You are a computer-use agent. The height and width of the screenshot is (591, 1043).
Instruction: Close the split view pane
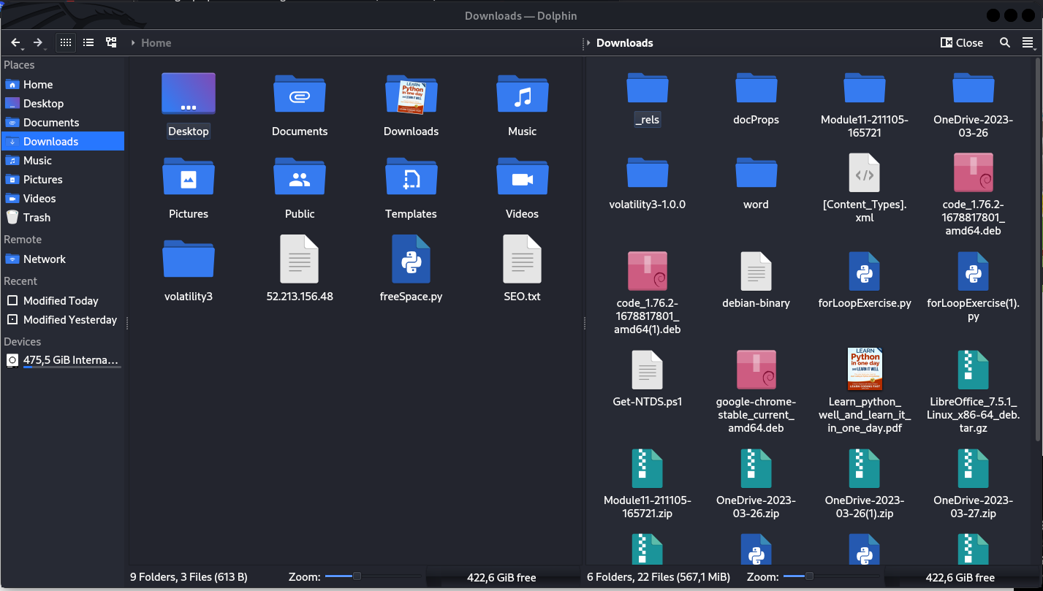961,42
